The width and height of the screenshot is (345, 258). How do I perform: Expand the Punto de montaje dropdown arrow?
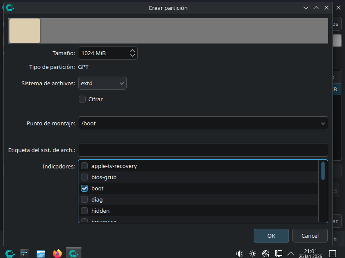coord(323,123)
